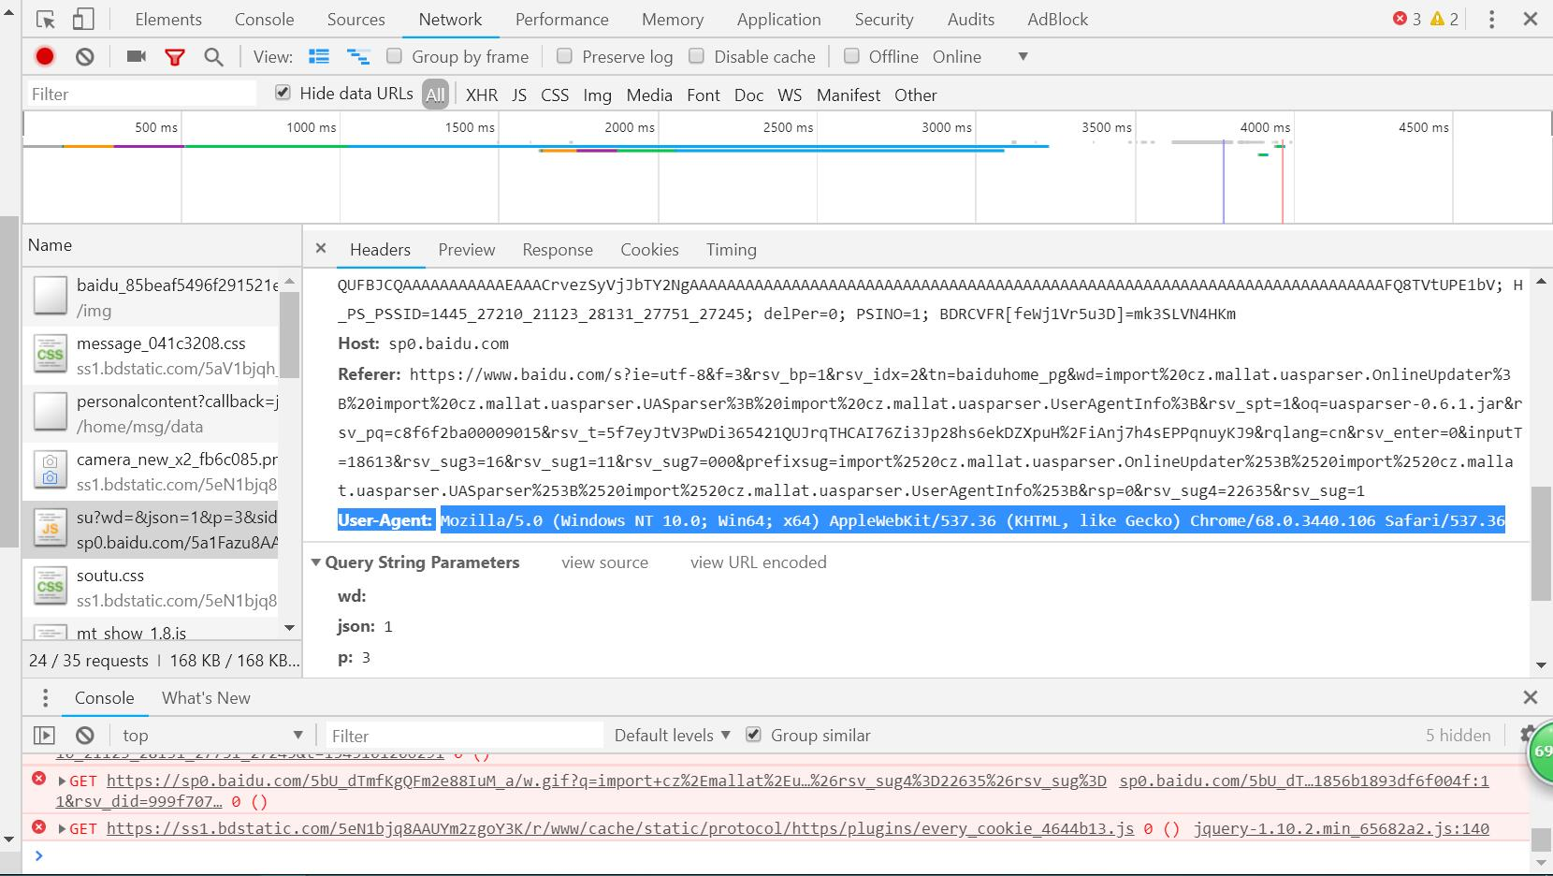The image size is (1553, 876).
Task: Check Disable cache
Action: [696, 56]
